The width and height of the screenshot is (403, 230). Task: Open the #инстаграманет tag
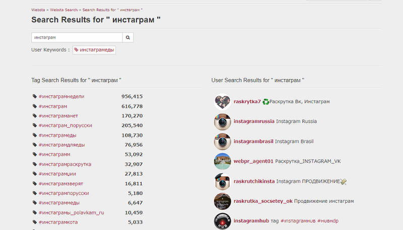pyautogui.click(x=58, y=116)
